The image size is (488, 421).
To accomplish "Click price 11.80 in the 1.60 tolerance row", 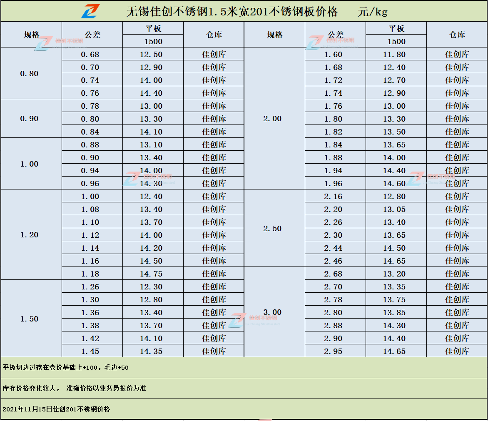I will click(394, 55).
